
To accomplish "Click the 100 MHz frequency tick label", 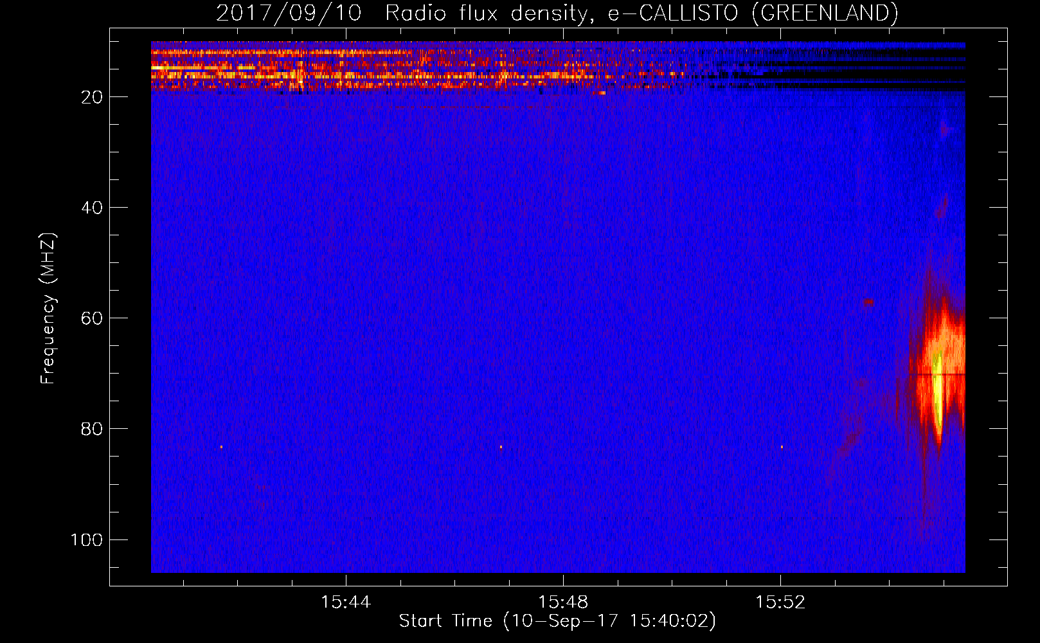I will coord(87,539).
